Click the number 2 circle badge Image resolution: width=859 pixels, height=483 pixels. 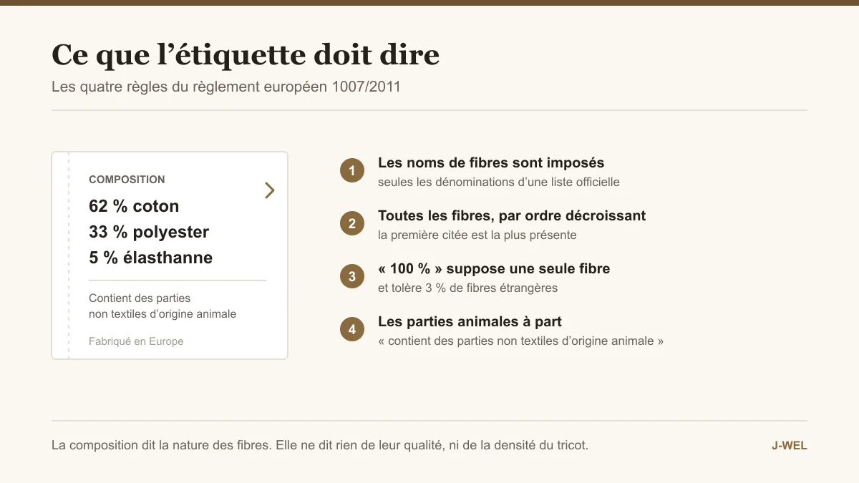[352, 223]
